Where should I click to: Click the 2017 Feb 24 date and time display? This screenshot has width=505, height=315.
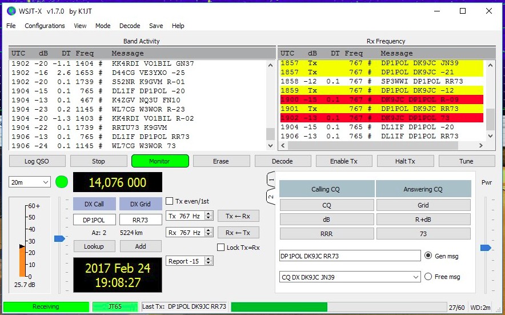tap(118, 275)
